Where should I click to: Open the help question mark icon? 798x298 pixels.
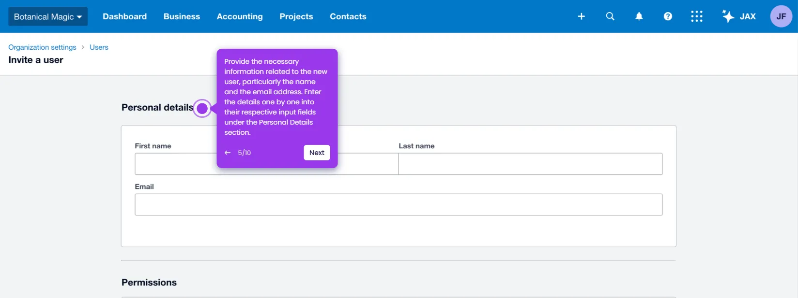click(668, 16)
